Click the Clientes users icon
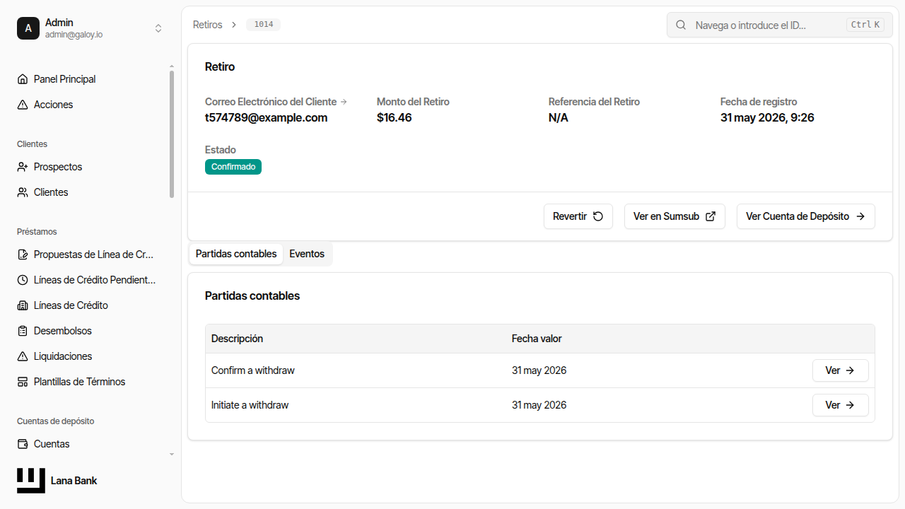 pos(23,192)
